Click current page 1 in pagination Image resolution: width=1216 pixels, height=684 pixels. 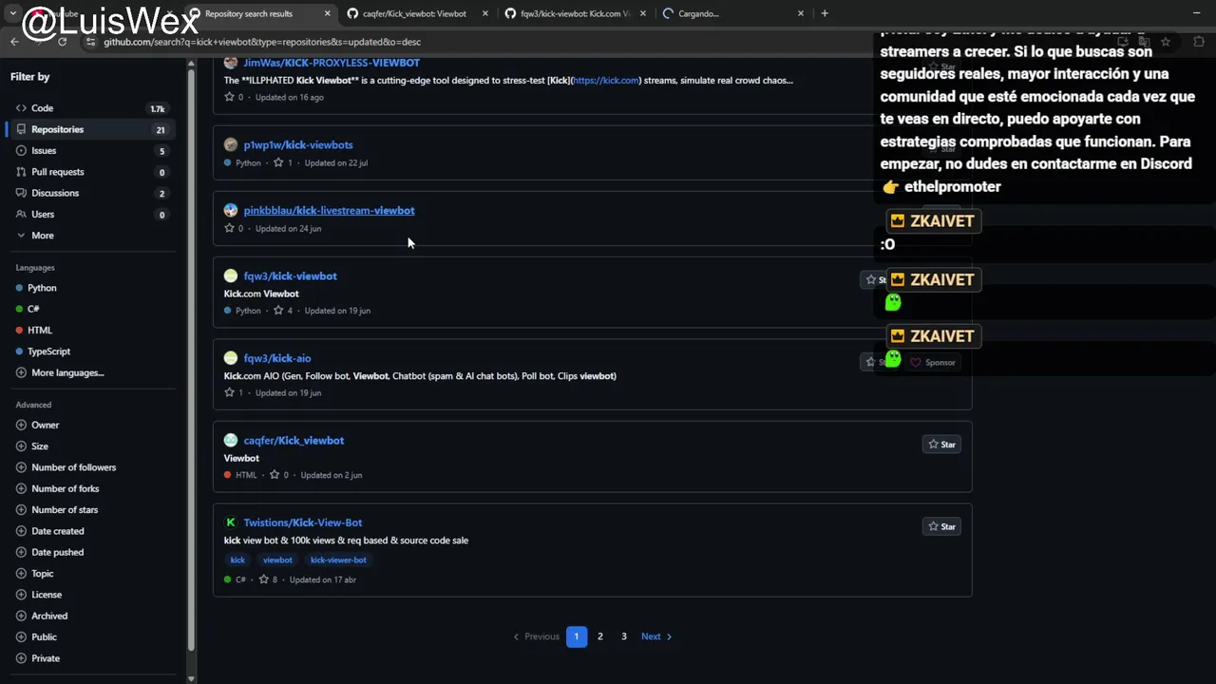coord(577,636)
